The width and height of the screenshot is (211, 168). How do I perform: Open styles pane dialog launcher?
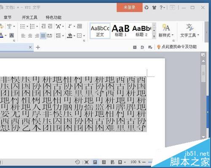pyautogui.click(x=173, y=41)
